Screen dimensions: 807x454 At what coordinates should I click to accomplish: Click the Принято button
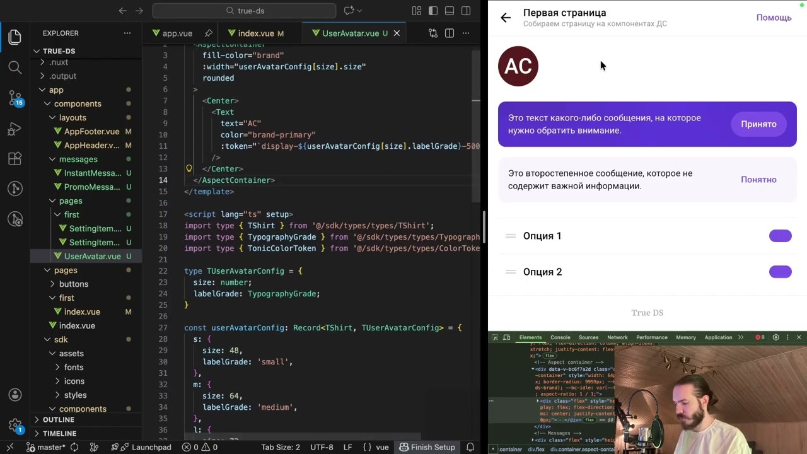758,124
